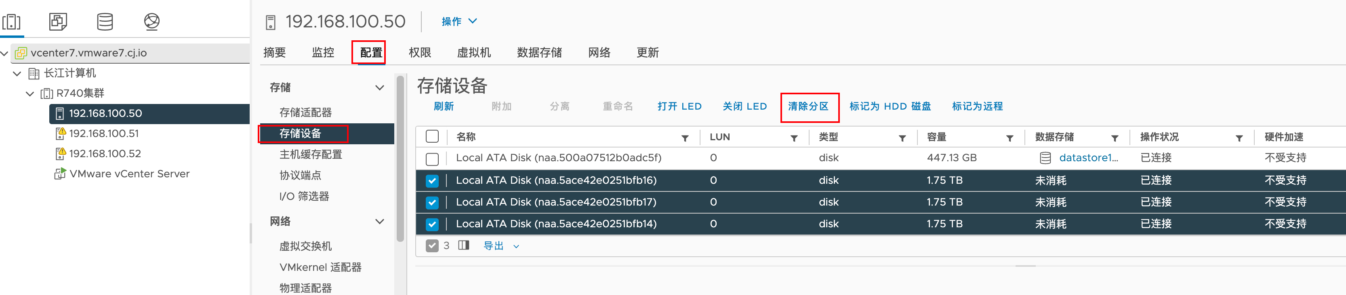This screenshot has width=1346, height=295.
Task: Open the Networking inventory view icon
Action: (151, 22)
